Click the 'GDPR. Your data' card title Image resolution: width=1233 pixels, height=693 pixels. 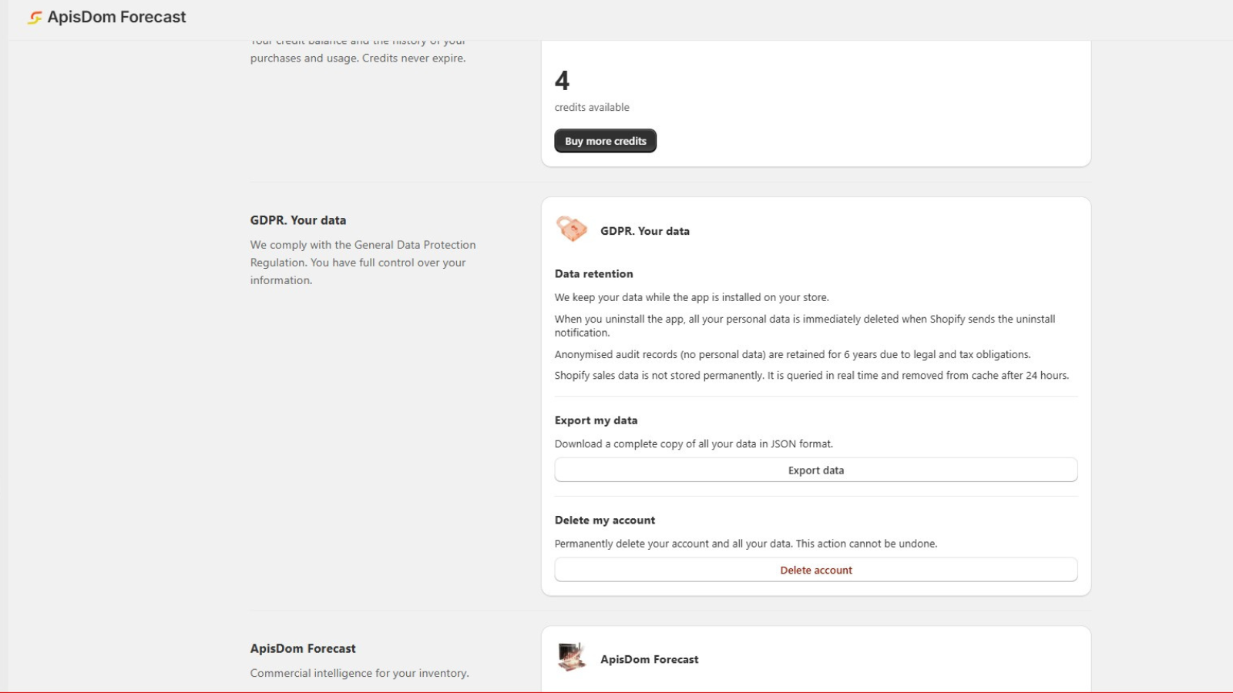pyautogui.click(x=645, y=231)
